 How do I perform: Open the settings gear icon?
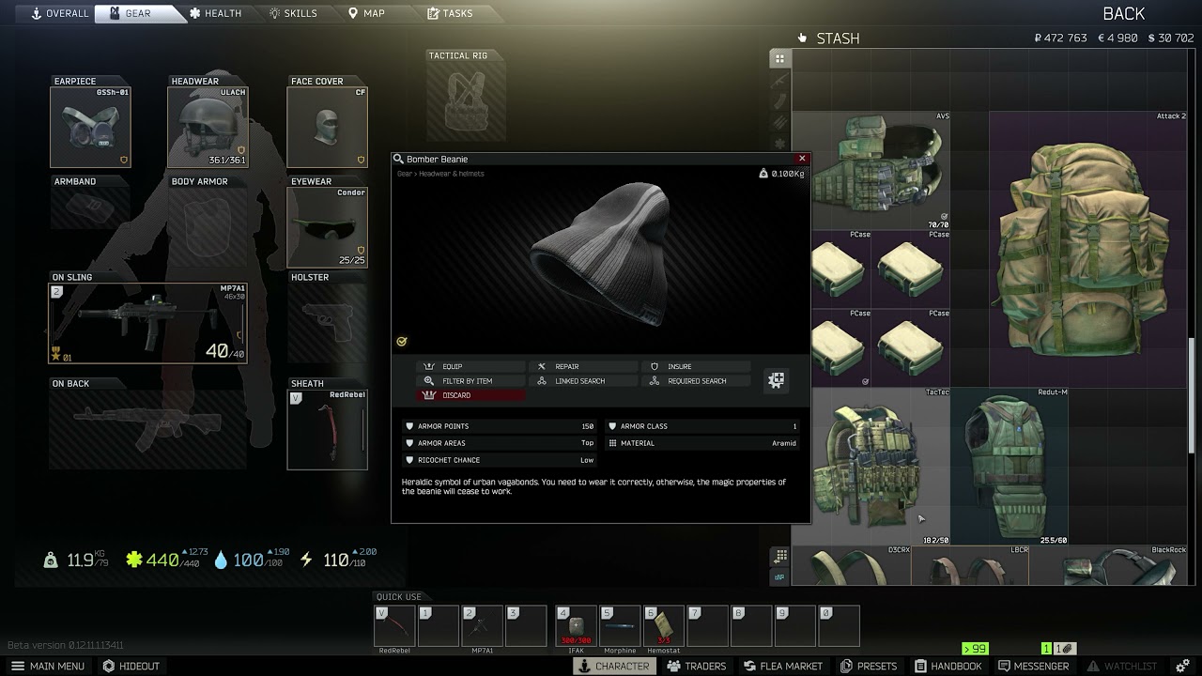(x=1183, y=666)
